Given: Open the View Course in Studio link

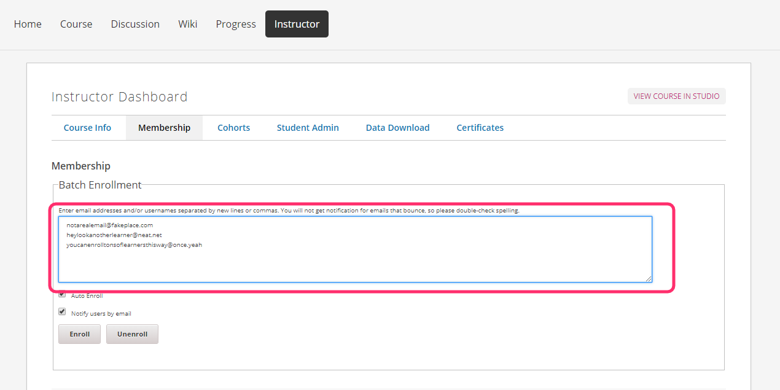Looking at the screenshot, I should (676, 96).
